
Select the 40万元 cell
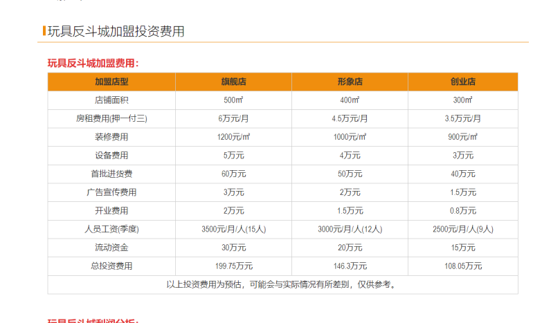463,174
